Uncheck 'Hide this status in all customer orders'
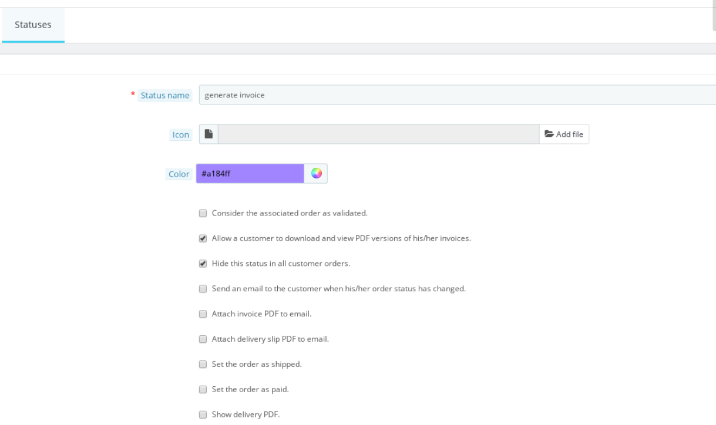This screenshot has height=425, width=716. (x=203, y=264)
